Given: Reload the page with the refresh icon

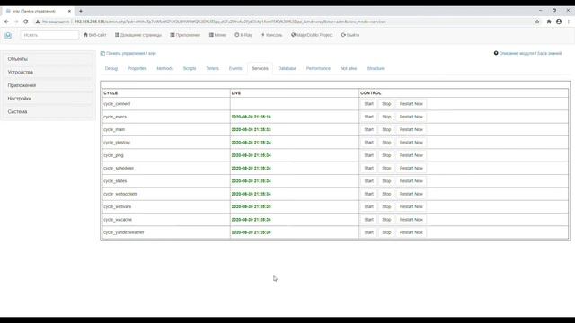Looking at the screenshot, I should click(x=26, y=22).
